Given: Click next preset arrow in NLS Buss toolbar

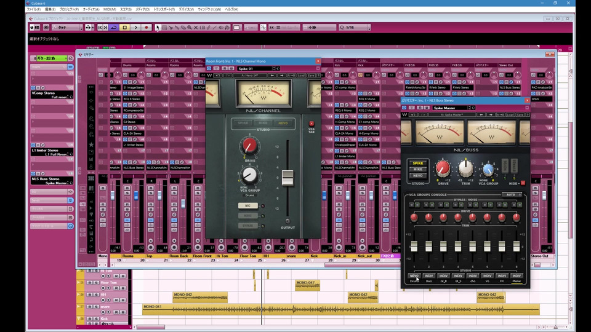Looking at the screenshot, I should tap(491, 115).
